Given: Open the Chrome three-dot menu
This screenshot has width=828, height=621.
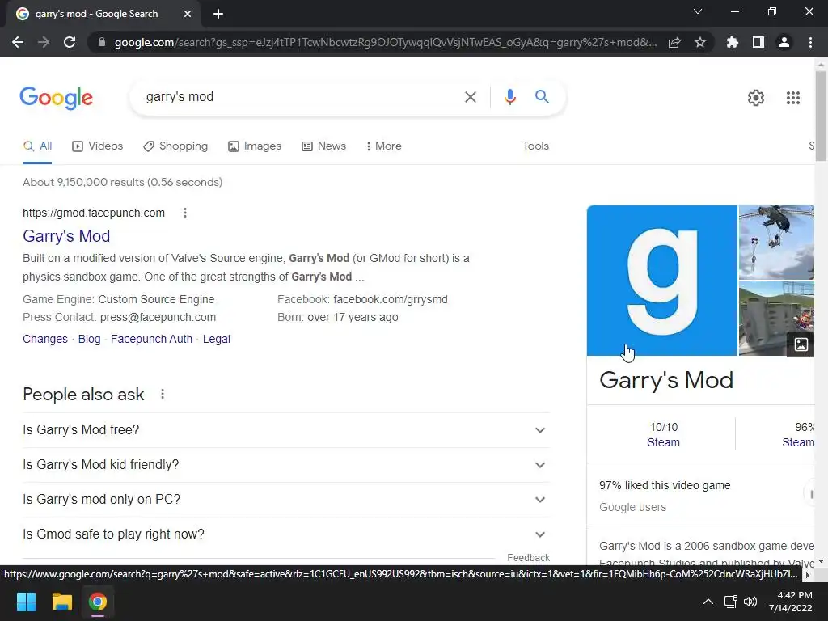Looking at the screenshot, I should point(810,42).
